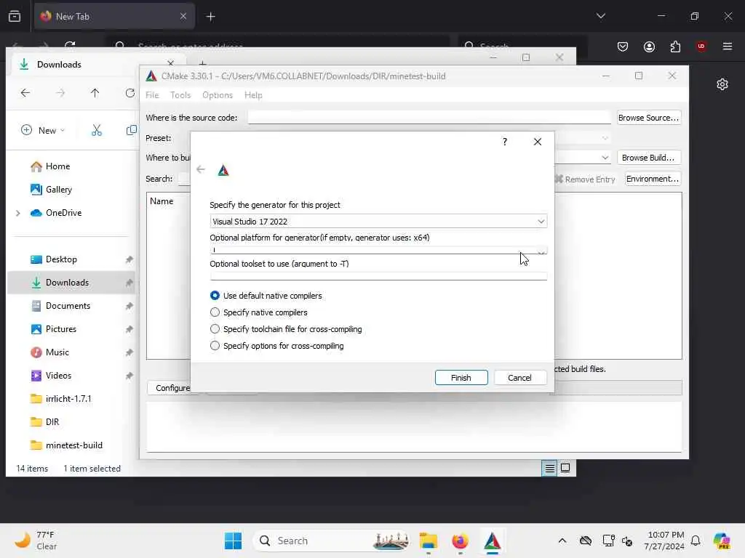Open the New dropdown in Explorer
The height and width of the screenshot is (558, 745).
(43, 130)
